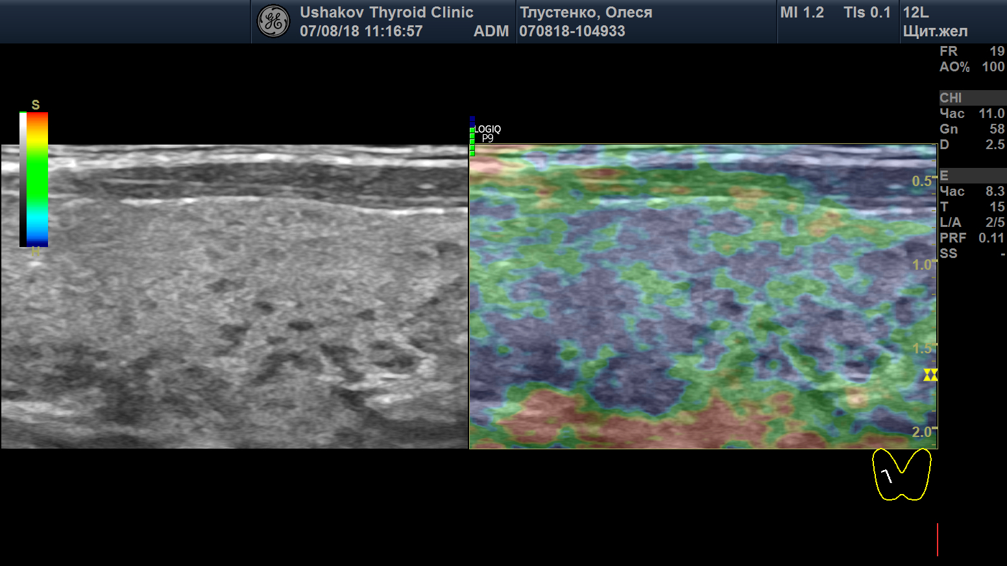Click the date and time 07/08/18 11:16:57
The image size is (1007, 566).
point(361,31)
